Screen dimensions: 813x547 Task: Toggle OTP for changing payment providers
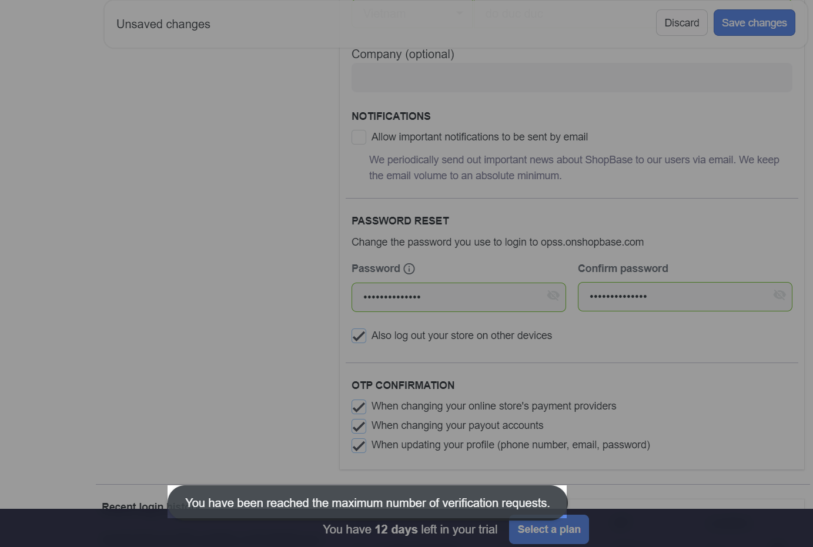tap(359, 407)
